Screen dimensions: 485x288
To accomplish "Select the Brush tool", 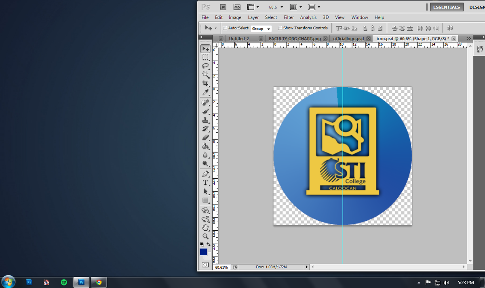I will (206, 111).
